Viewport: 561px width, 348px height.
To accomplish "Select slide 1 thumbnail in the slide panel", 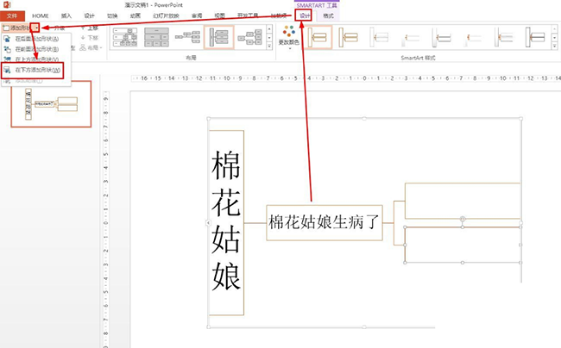I will pos(51,104).
